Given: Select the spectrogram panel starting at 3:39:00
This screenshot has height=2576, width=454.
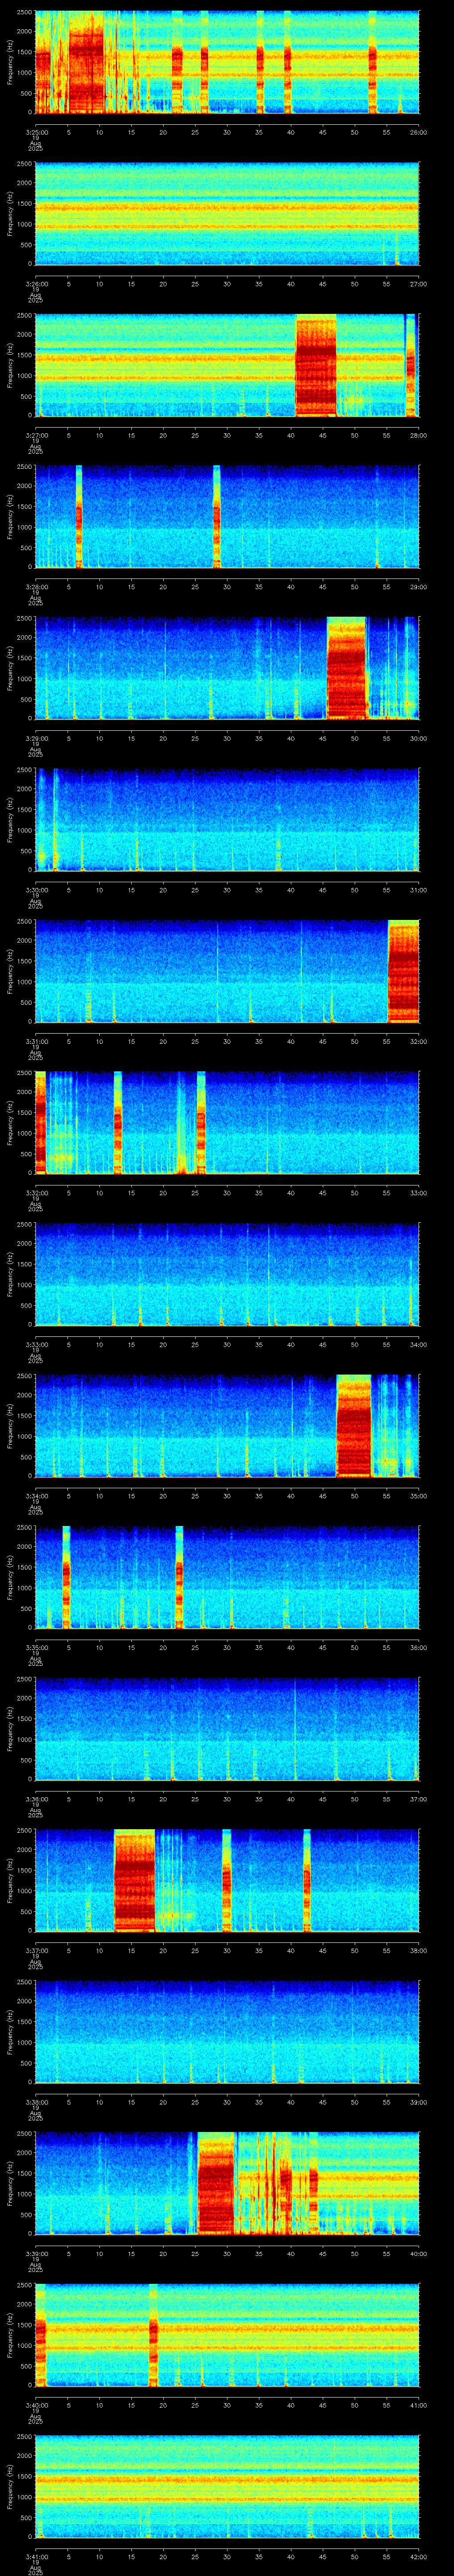Looking at the screenshot, I should pos(227,2183).
